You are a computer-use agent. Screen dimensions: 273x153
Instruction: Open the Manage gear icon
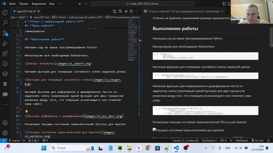(5, 133)
